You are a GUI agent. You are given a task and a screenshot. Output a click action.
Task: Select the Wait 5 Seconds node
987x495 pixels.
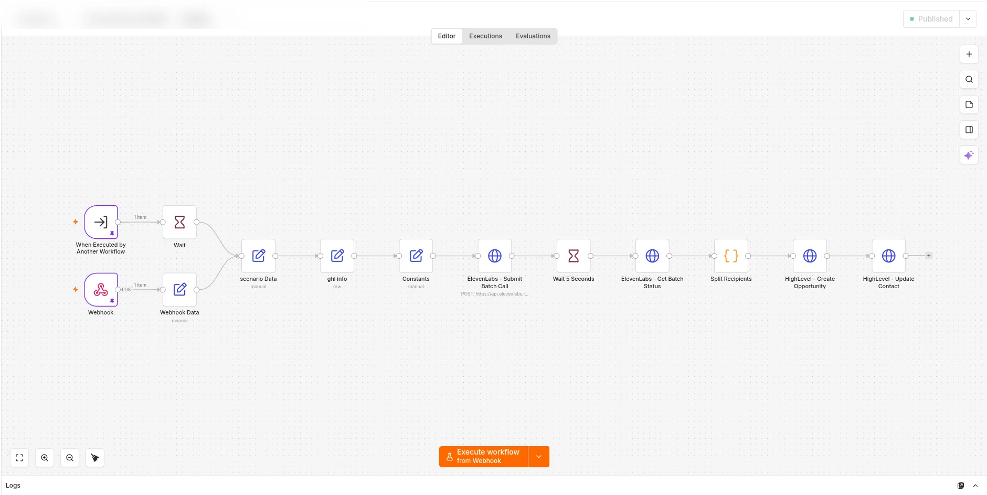tap(574, 256)
